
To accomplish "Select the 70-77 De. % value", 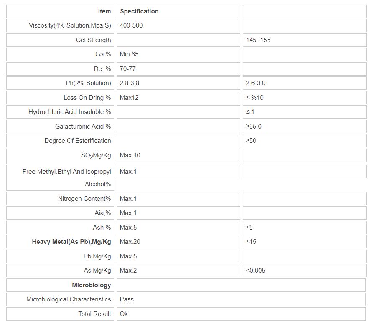I will click(x=128, y=68).
